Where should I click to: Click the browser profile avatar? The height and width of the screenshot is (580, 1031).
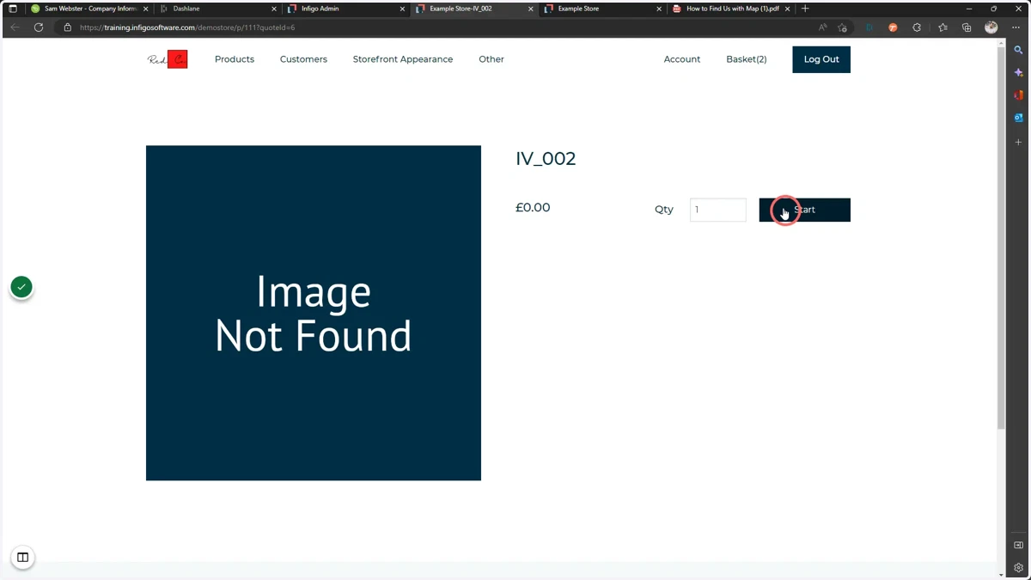(991, 27)
